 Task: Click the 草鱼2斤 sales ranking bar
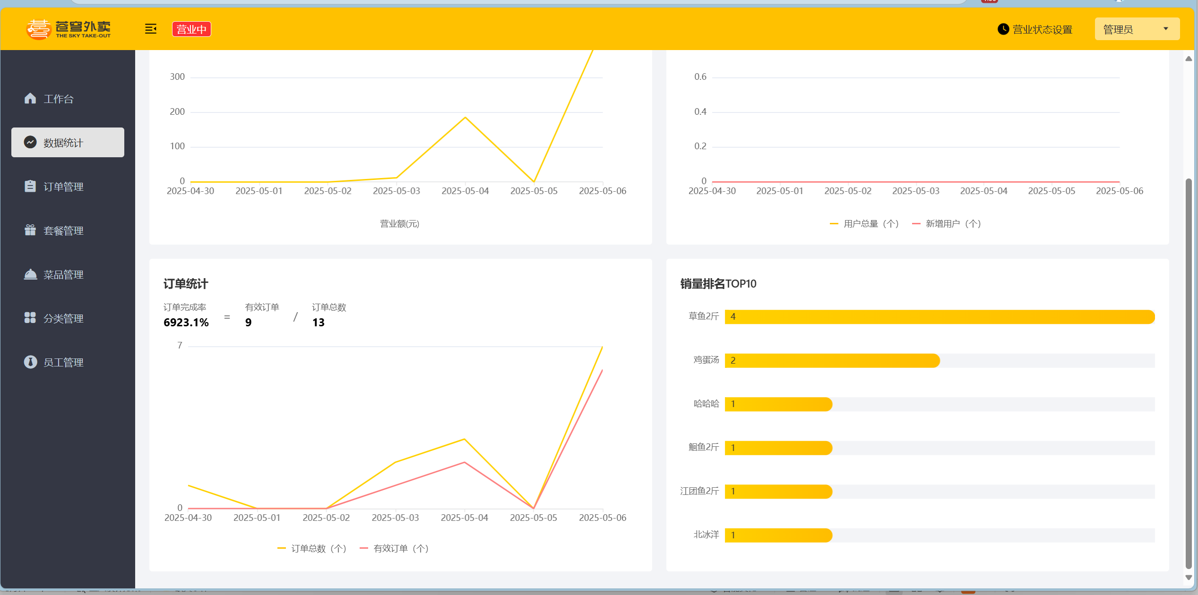(939, 317)
